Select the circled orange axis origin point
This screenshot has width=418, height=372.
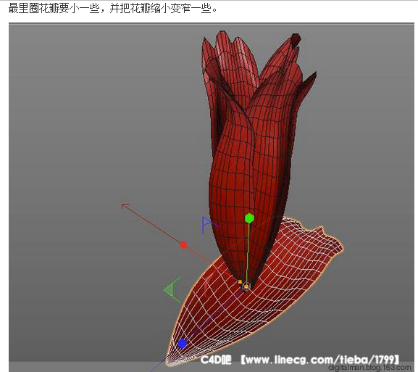coord(246,286)
